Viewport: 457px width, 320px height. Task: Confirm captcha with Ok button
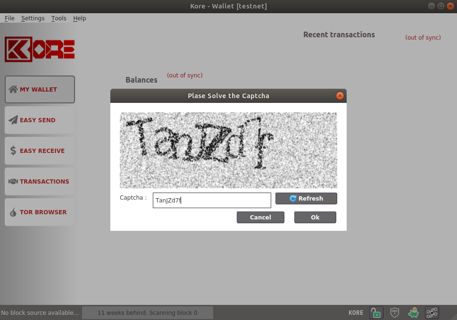click(315, 217)
